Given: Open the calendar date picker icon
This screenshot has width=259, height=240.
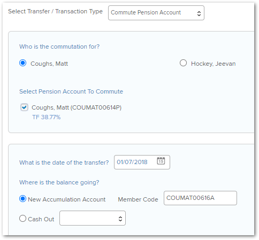Looking at the screenshot, I should (x=161, y=161).
